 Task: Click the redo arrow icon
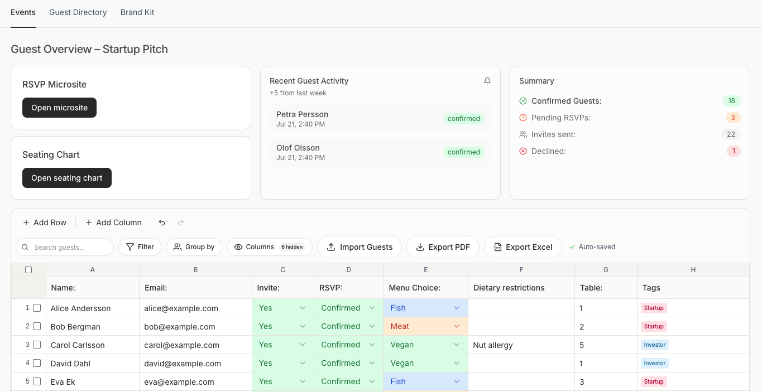pos(181,222)
